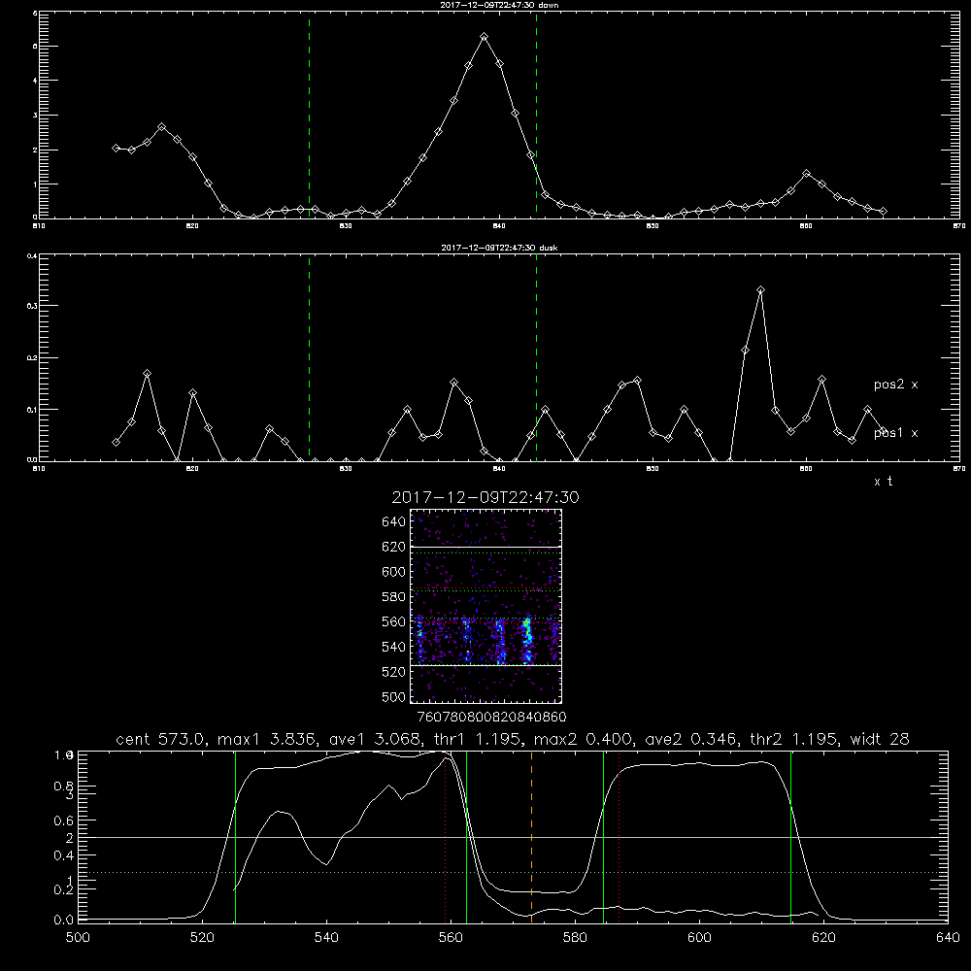Click the 'widt 28' value
This screenshot has height=971, width=971.
click(x=880, y=739)
